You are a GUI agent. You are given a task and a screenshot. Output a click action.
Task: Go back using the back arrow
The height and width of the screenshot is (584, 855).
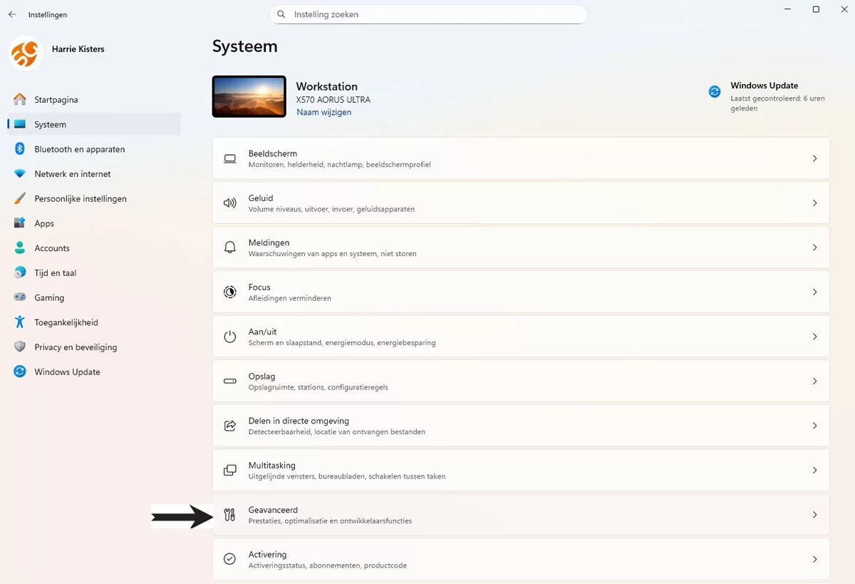coord(12,14)
